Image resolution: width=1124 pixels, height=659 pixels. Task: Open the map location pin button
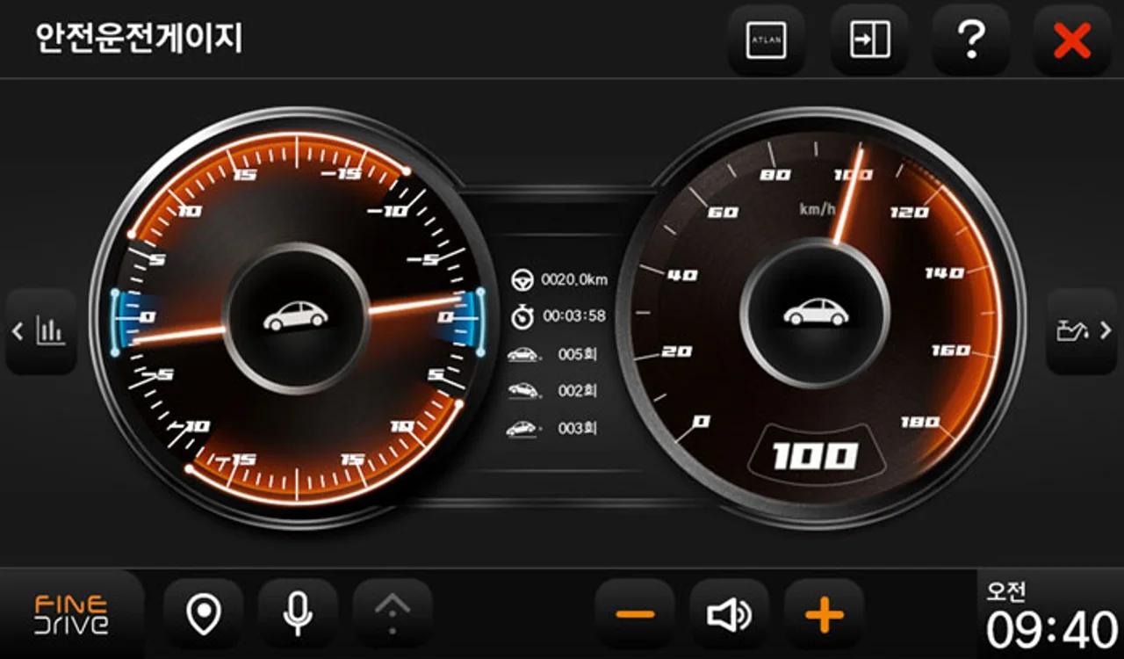204,614
